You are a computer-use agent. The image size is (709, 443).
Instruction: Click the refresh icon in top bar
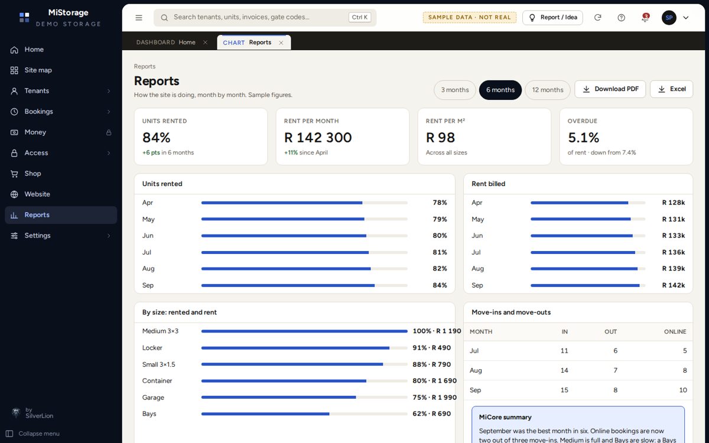[598, 18]
